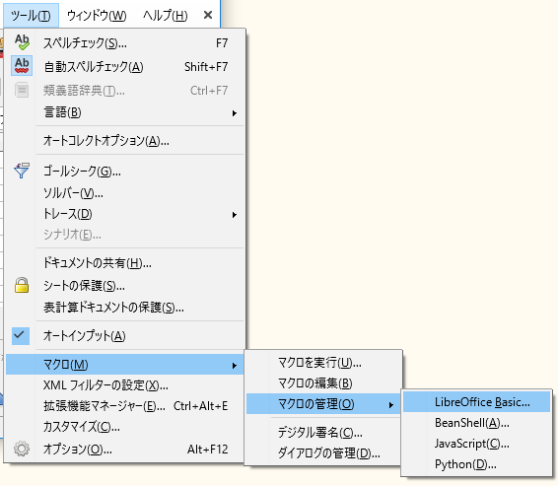Open ソルバー(V)... entry
Screen dimensions: 558x486
coord(124,193)
